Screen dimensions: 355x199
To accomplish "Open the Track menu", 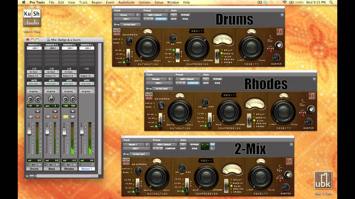I will click(83, 2).
